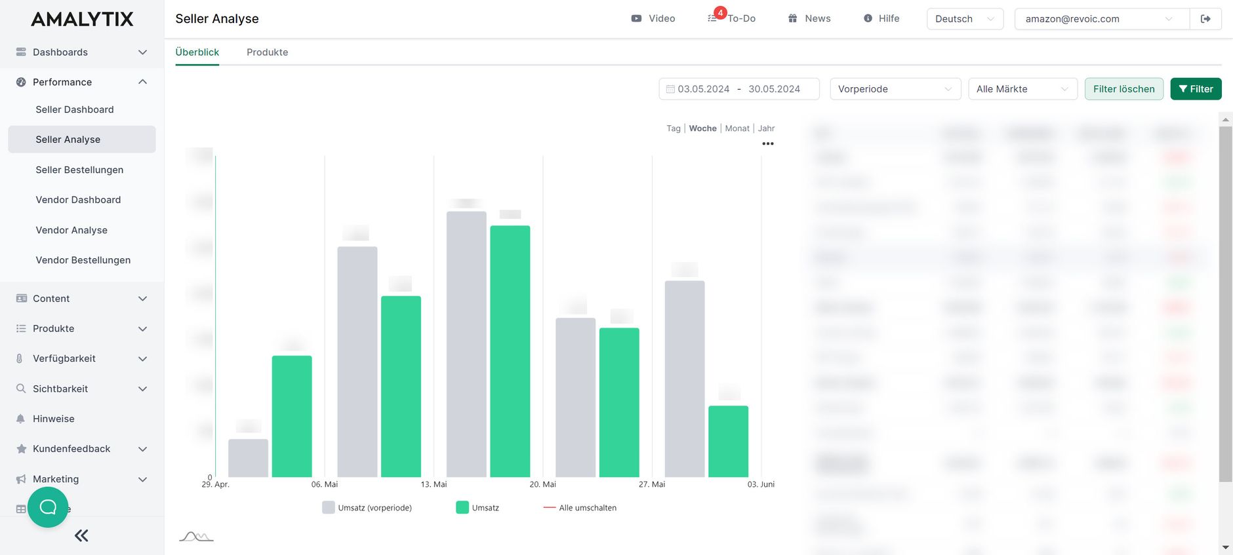Viewport: 1233px width, 555px height.
Task: Switch to the Überblick tab
Action: click(197, 52)
